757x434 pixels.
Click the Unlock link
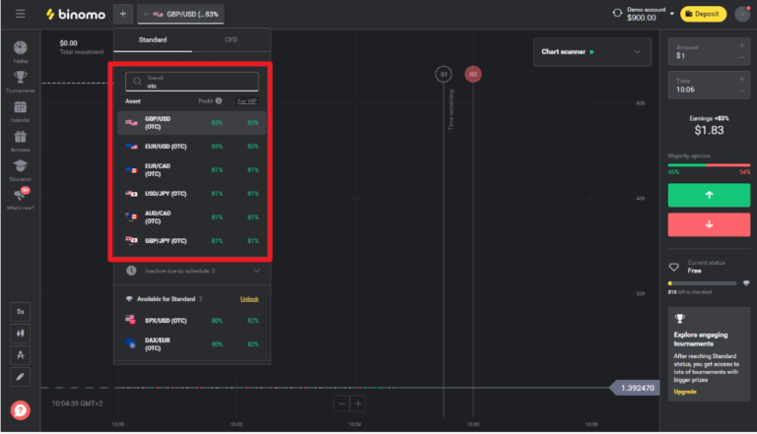click(x=249, y=299)
